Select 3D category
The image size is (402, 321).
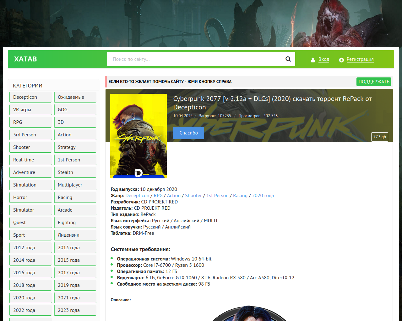(x=75, y=122)
